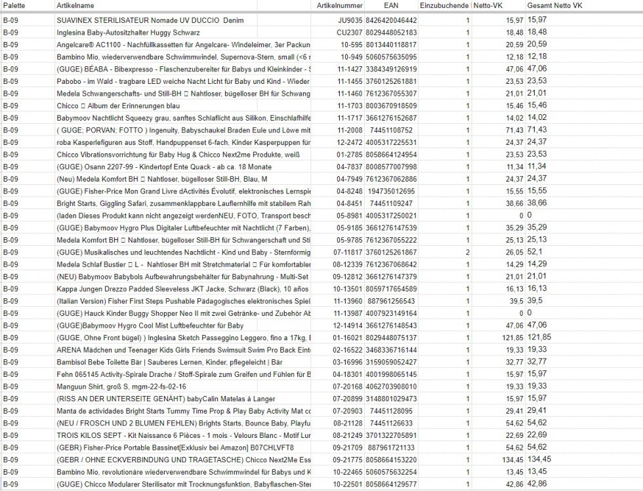Screen dimensions: 643x491
Task: Click the Fehn 065145 Activity-Spirale Drache cell
Action: tap(183, 374)
